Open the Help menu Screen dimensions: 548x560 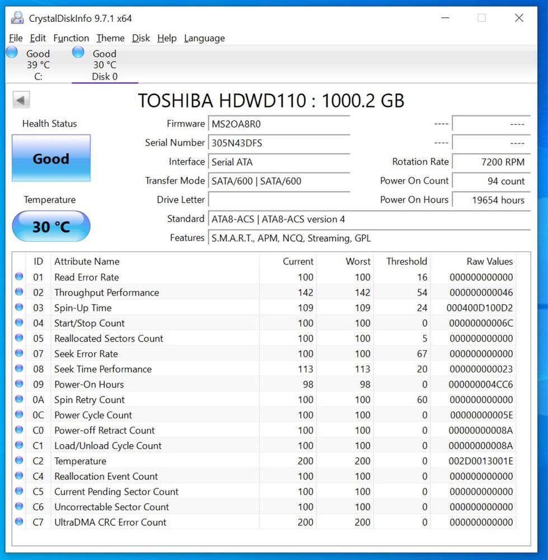167,38
